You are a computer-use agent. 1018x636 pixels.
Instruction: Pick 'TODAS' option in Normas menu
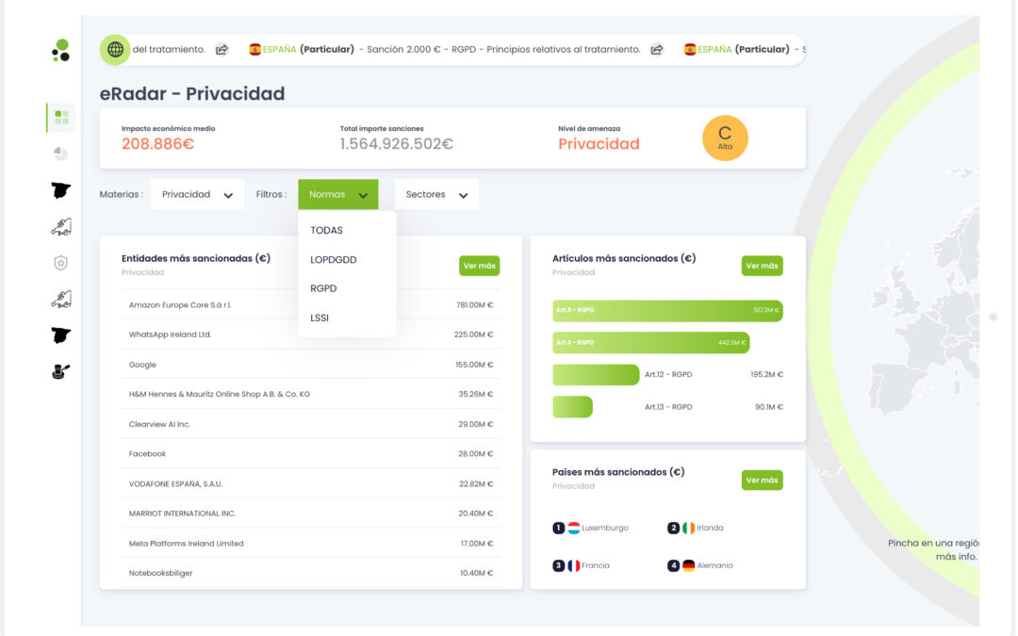[x=326, y=230]
